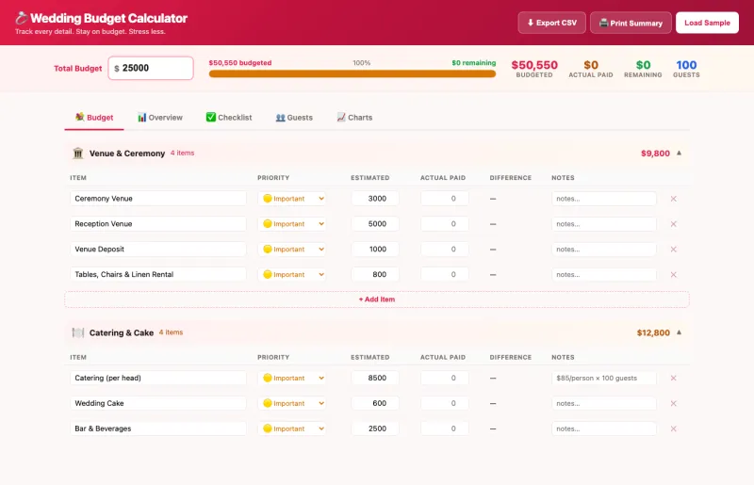Viewport: 754px width, 485px height.
Task: Change priority for Wedding Cake
Action: 293,403
